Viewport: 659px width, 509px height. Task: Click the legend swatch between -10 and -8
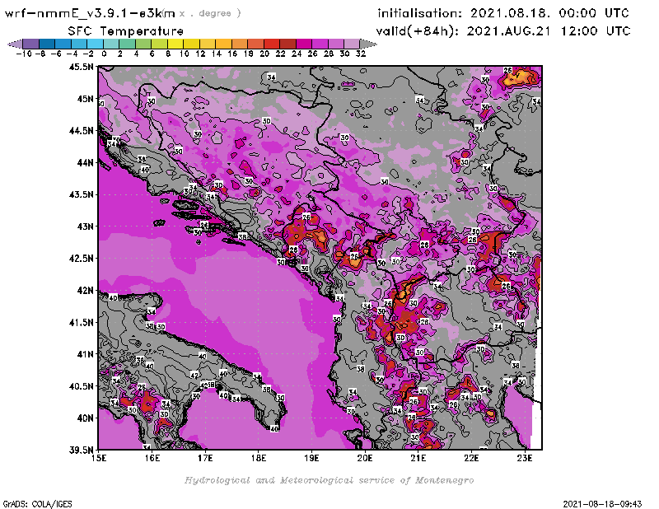(31, 44)
